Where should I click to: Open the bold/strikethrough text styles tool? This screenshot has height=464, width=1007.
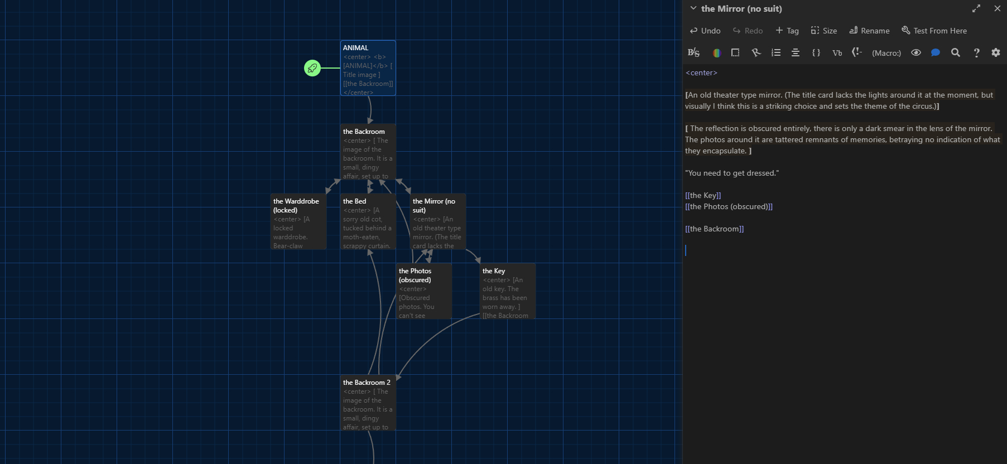click(693, 52)
